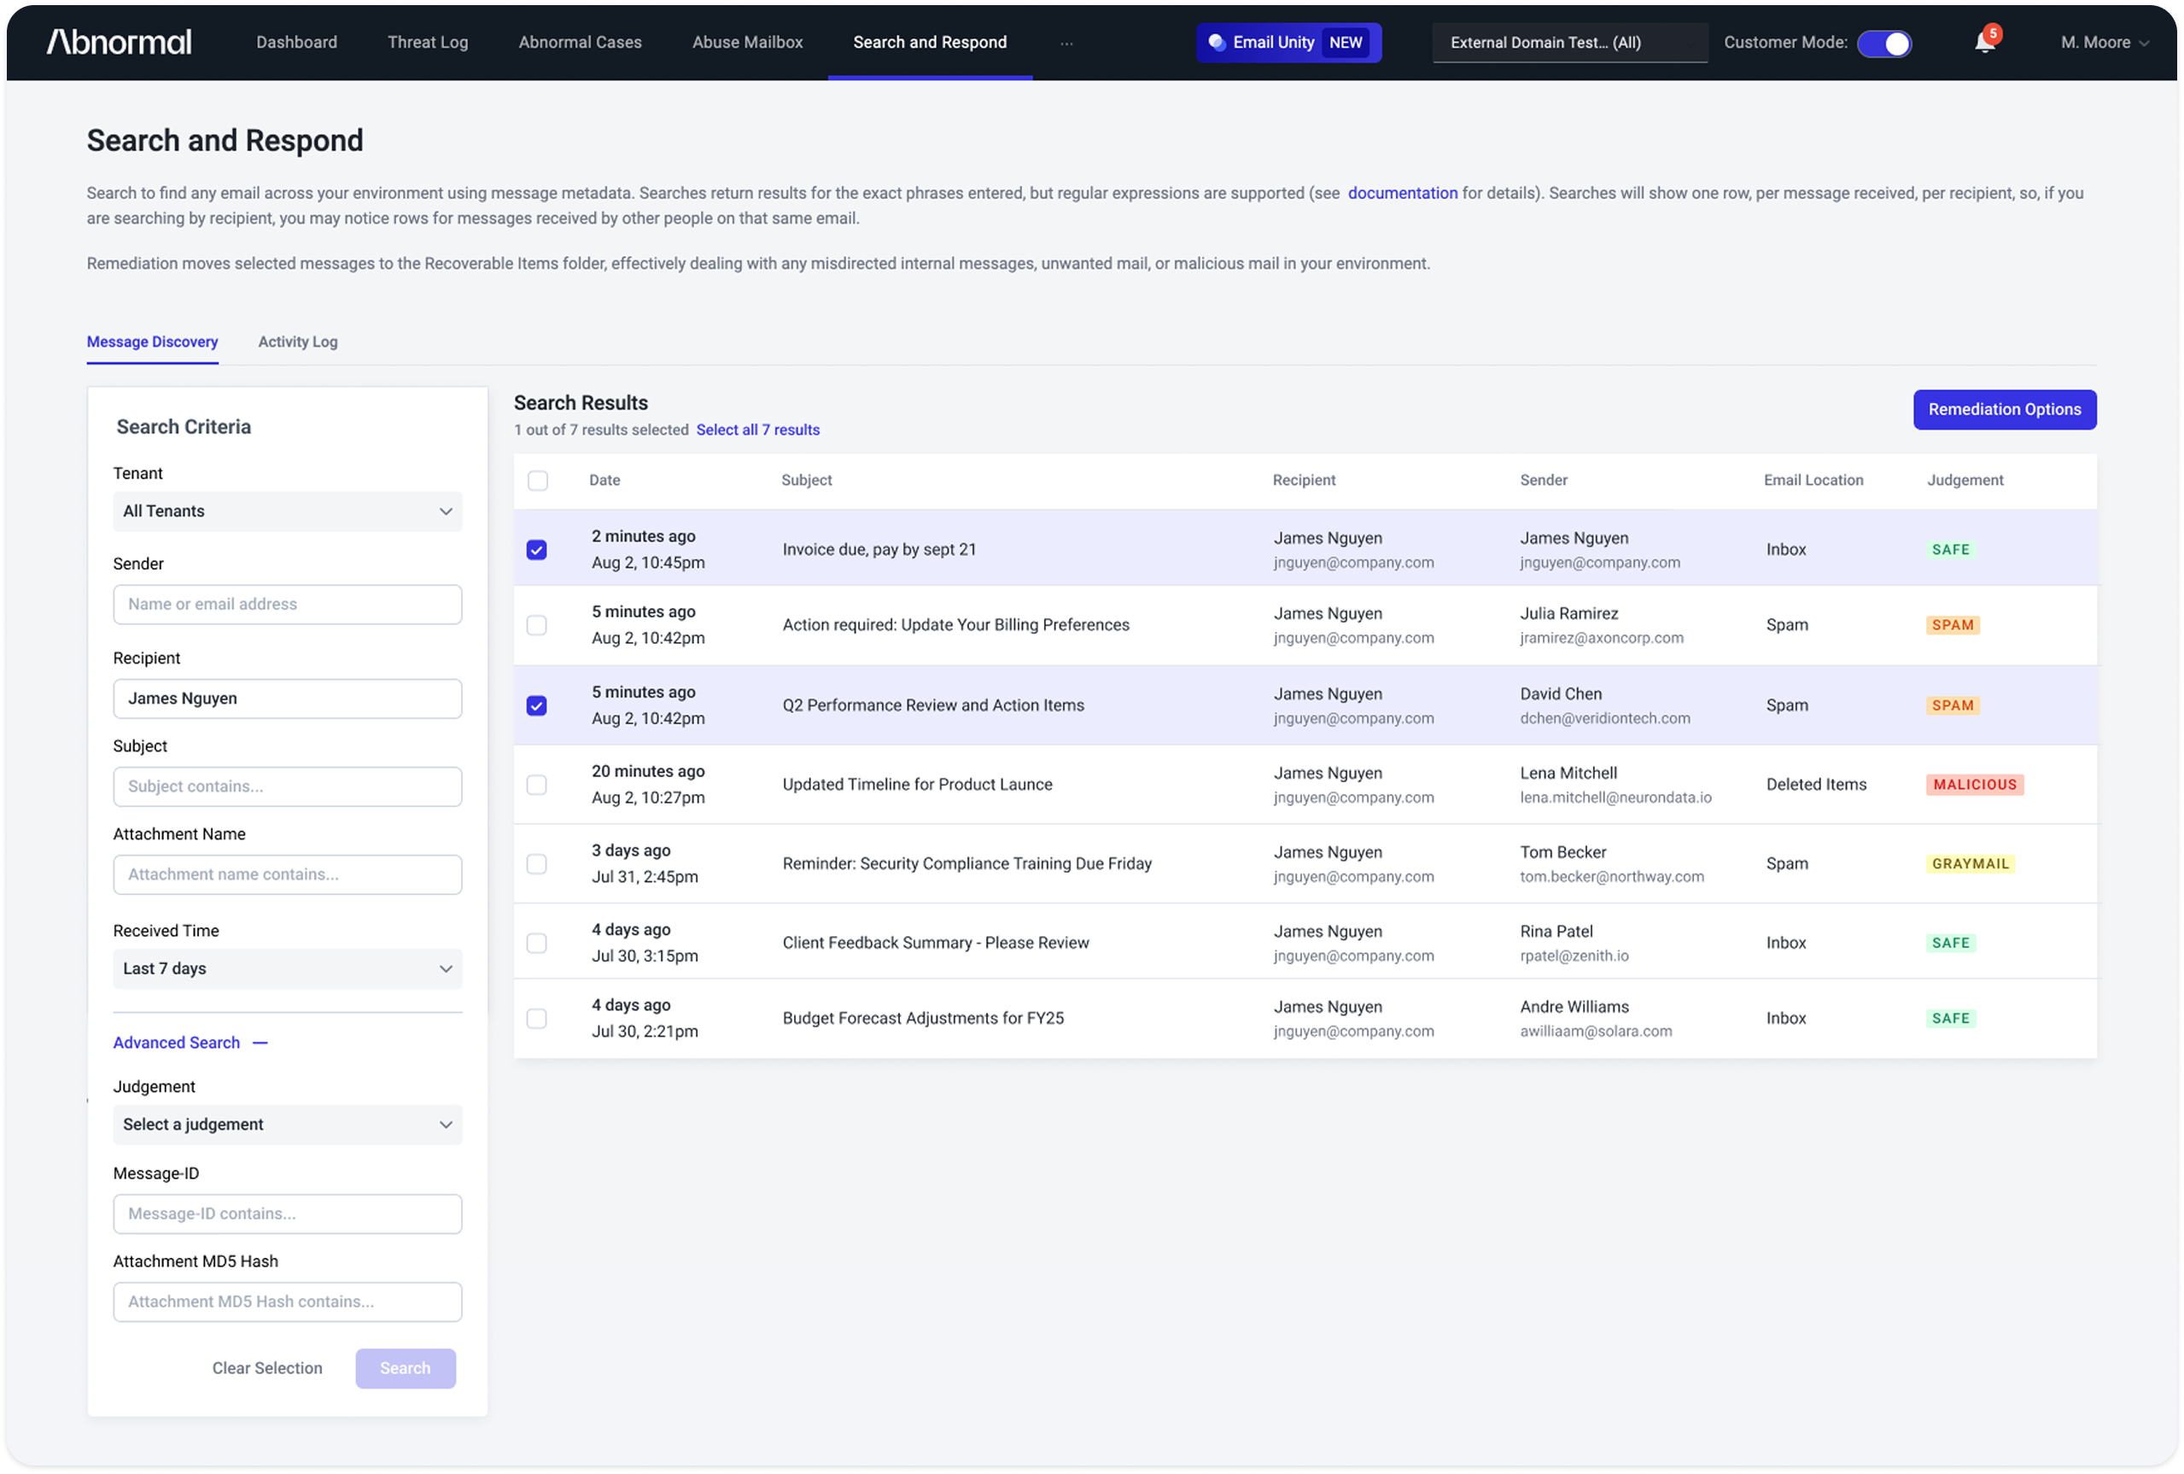The image size is (2184, 1474).
Task: Focus the Sender name or email field
Action: (288, 605)
